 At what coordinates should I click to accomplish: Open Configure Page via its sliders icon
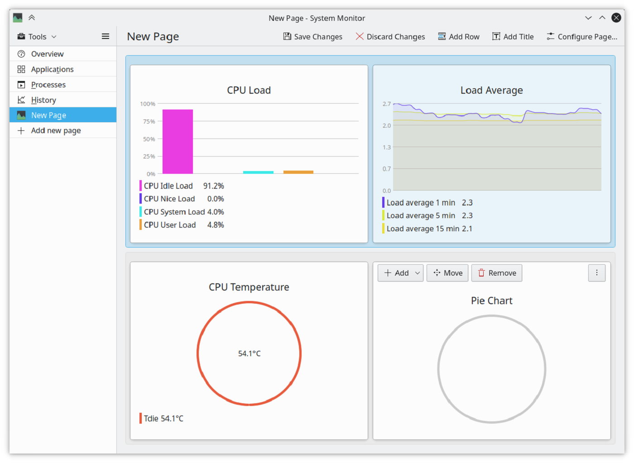coord(550,36)
